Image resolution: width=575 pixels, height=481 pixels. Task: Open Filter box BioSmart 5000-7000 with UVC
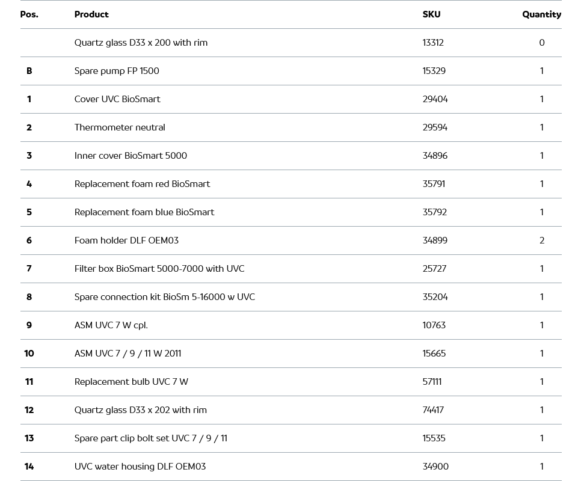pos(159,269)
